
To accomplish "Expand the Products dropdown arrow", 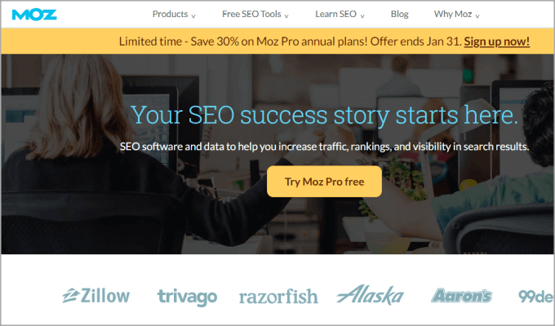I will tap(193, 16).
